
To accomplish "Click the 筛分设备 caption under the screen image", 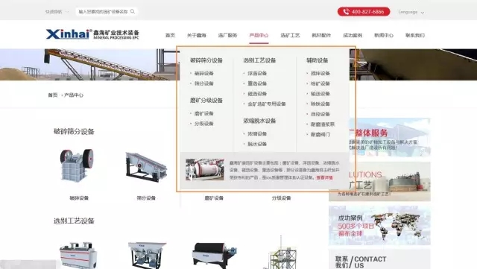I will click(146, 197).
